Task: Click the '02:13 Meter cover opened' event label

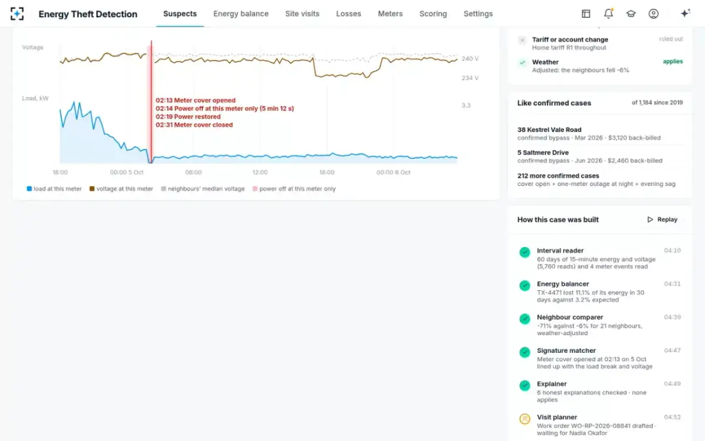Action: (x=196, y=101)
